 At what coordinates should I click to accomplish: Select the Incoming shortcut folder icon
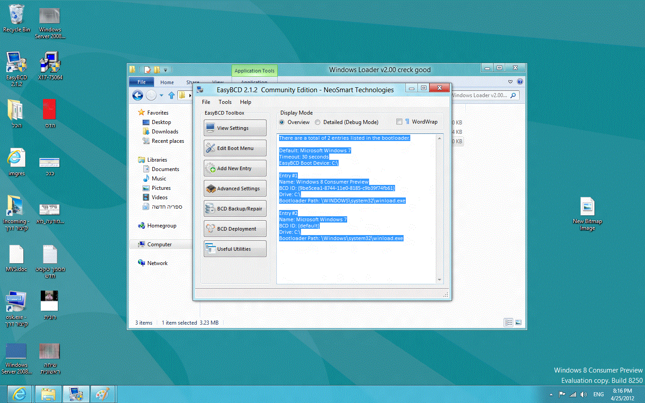(x=17, y=213)
